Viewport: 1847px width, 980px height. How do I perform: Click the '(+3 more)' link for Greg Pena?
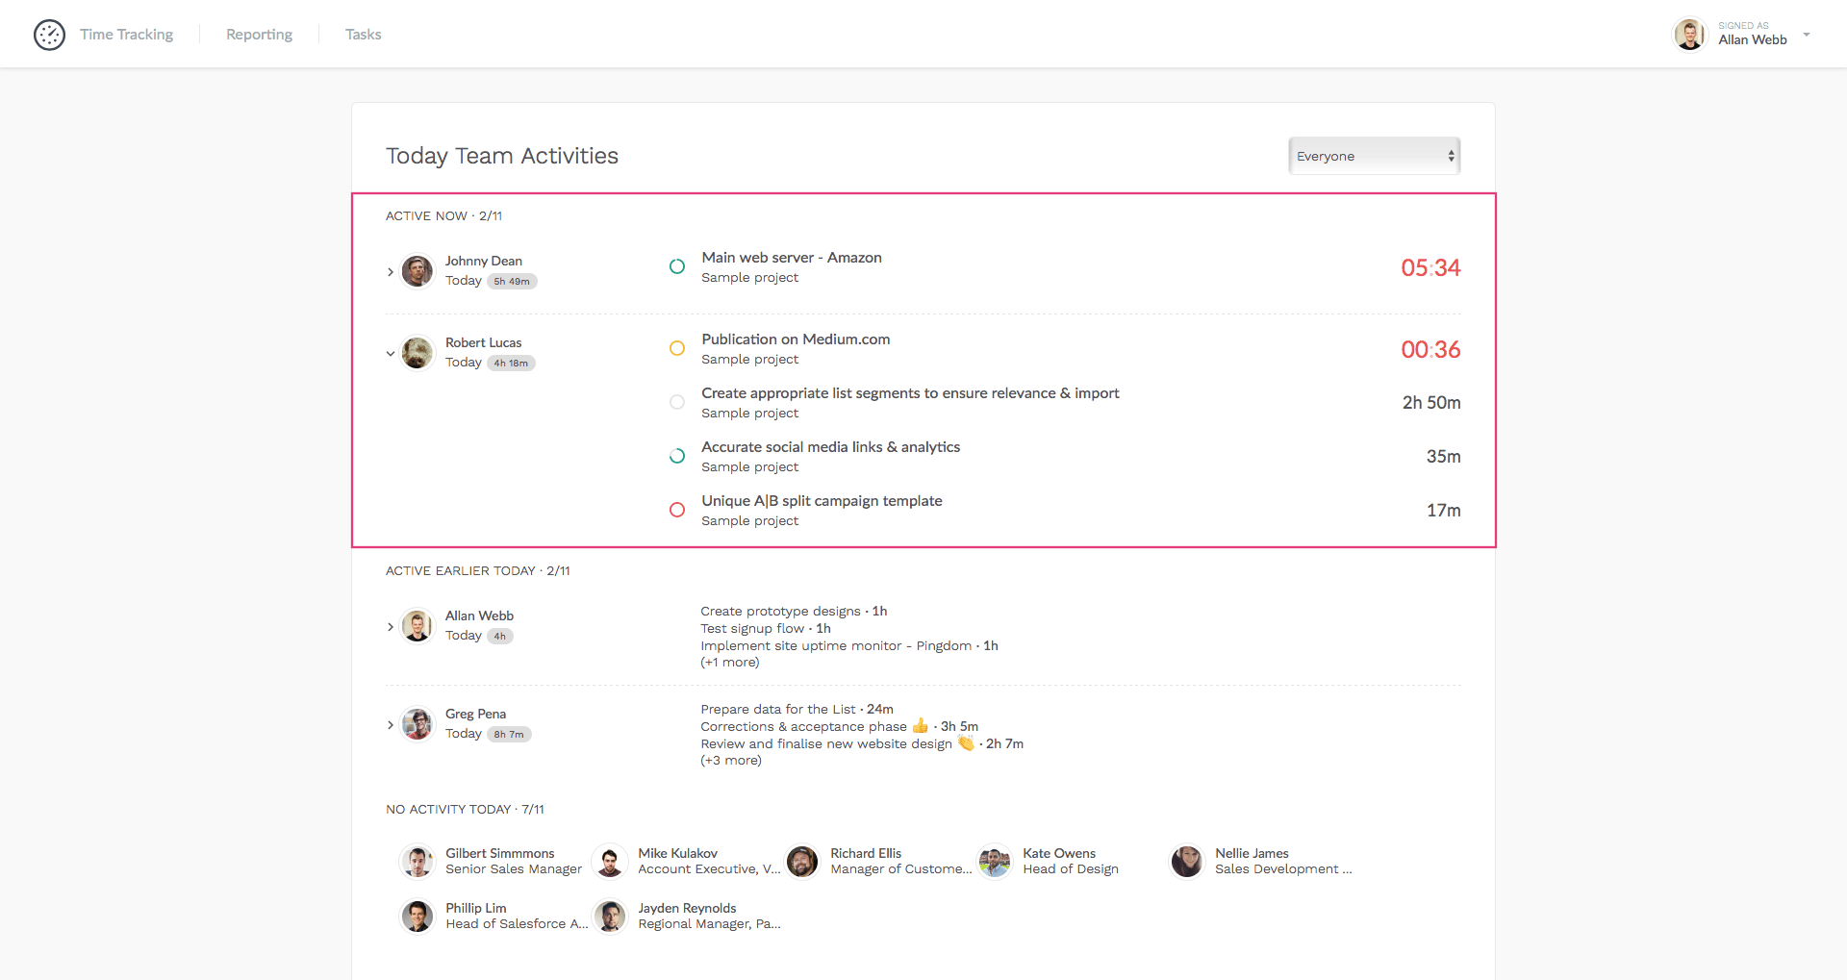point(730,761)
